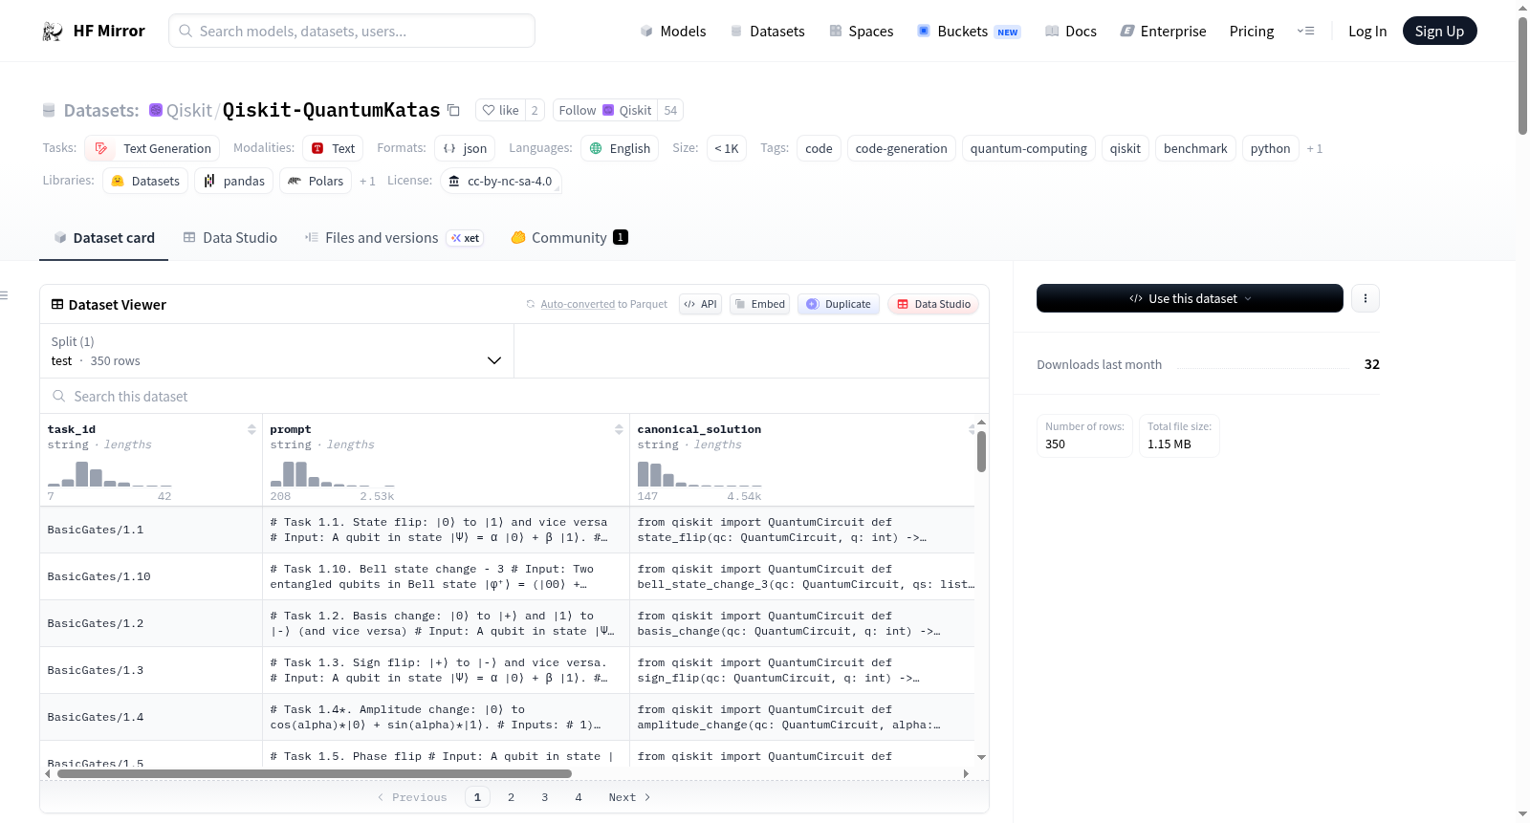Click the prompt length histogram
The image size is (1530, 823).
(332, 474)
